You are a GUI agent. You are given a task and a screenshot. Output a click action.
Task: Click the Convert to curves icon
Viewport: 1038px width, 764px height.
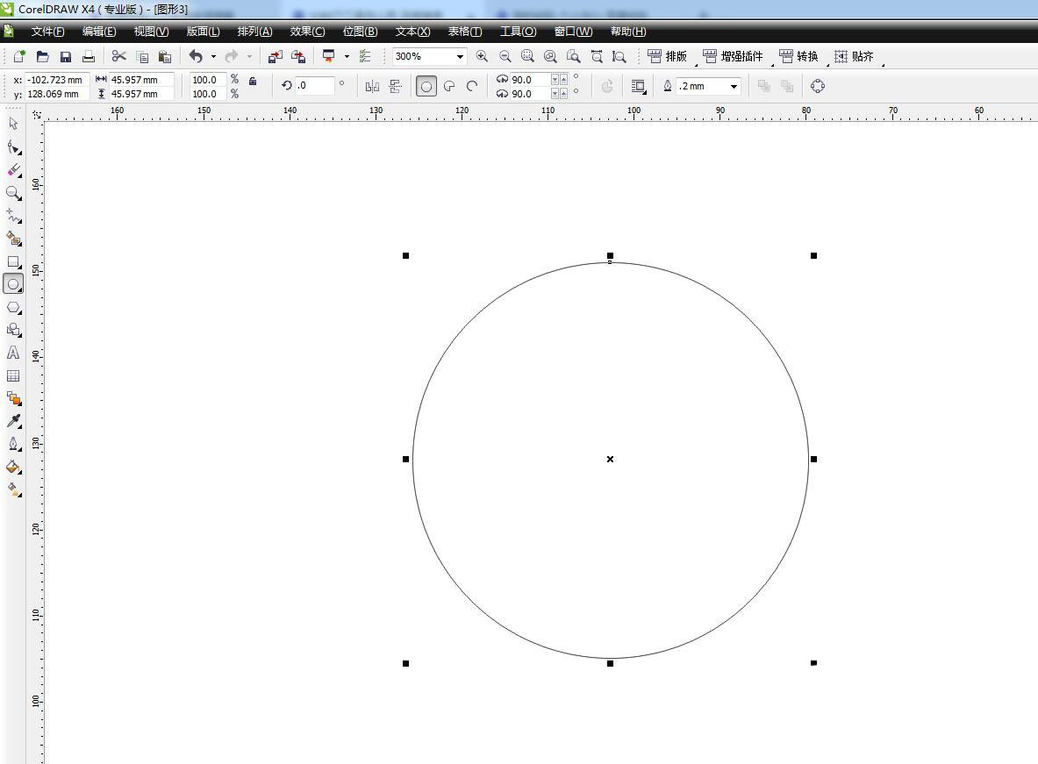coord(818,86)
